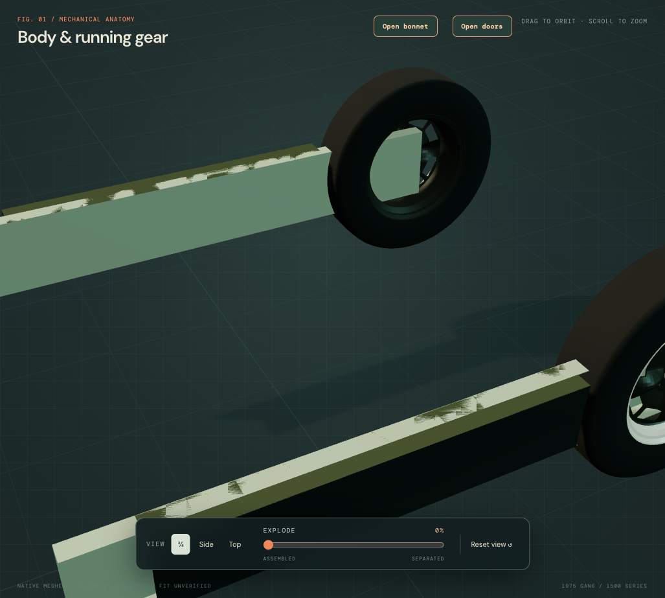
Task: Click the Explode slider track near Separated
Action: coord(437,545)
